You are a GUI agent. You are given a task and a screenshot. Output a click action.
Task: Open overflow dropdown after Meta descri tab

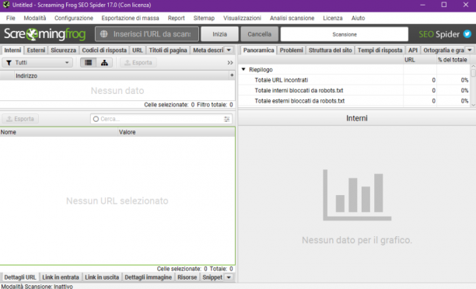[229, 50]
